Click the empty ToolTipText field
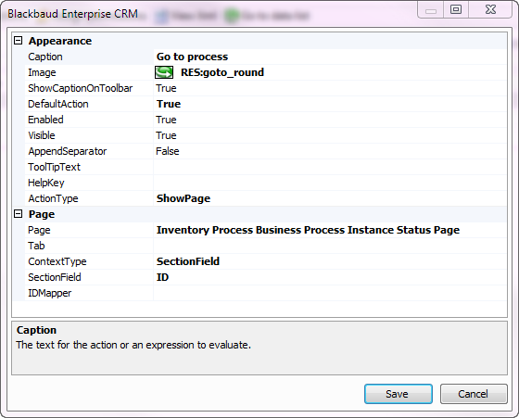Screen dimensions: 519x418 (330, 167)
